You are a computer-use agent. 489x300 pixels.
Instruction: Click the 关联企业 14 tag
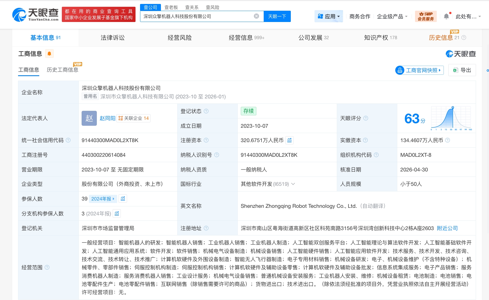pyautogui.click(x=134, y=118)
